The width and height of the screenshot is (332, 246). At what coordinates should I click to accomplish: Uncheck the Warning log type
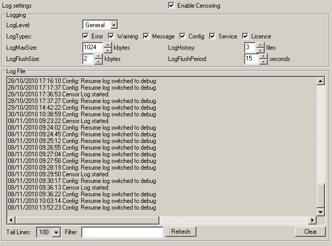[x=111, y=36]
